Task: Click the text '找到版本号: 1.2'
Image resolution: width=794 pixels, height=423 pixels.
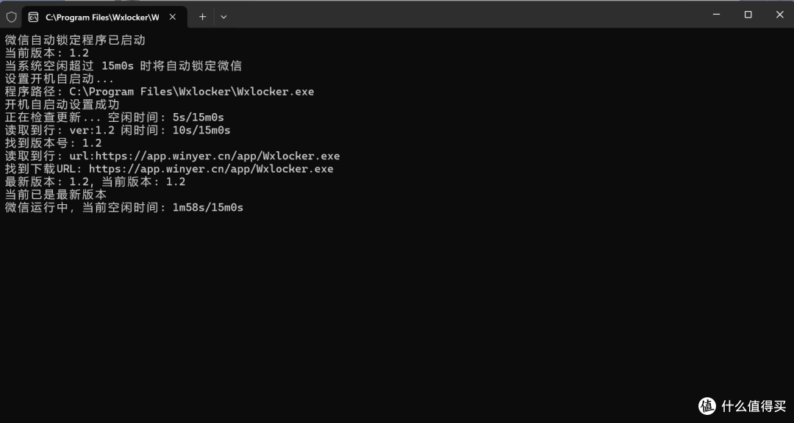Action: (x=53, y=143)
